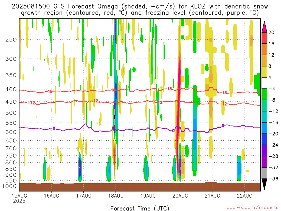Select the chart title starting with 2025081500 GFS Forecast Omega
Screen dimensions: 281x211
(x=140, y=10)
